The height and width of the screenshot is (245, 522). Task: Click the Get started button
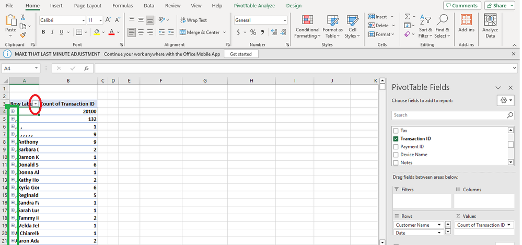(241, 54)
